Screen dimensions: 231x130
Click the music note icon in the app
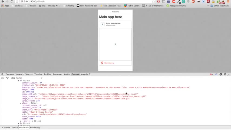tap(102, 63)
